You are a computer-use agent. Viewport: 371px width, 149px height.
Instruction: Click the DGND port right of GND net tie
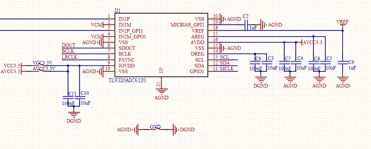point(183,130)
